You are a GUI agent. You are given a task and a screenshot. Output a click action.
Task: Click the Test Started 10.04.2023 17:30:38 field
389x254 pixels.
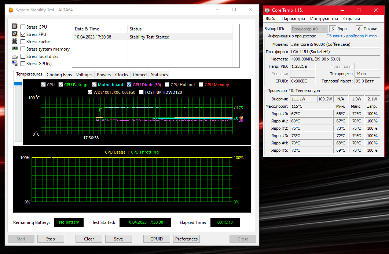click(x=145, y=222)
